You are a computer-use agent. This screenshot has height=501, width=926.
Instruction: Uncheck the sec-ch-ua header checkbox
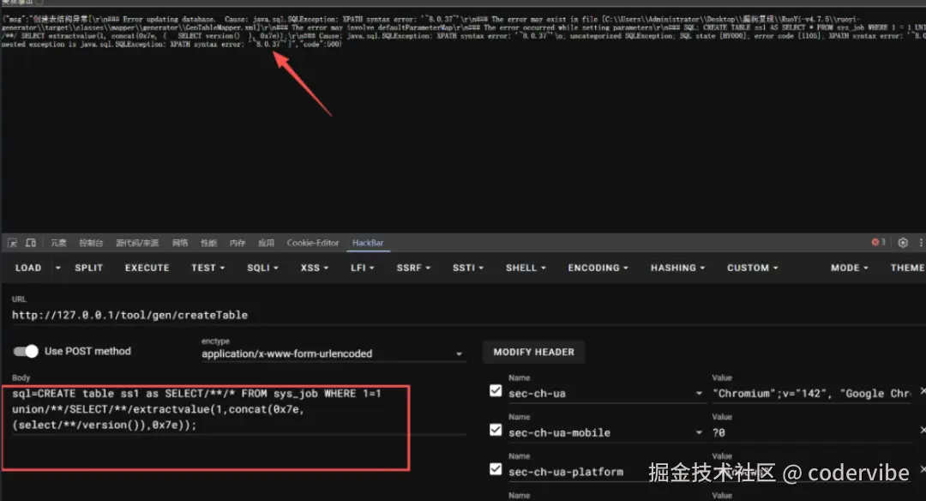pos(496,391)
